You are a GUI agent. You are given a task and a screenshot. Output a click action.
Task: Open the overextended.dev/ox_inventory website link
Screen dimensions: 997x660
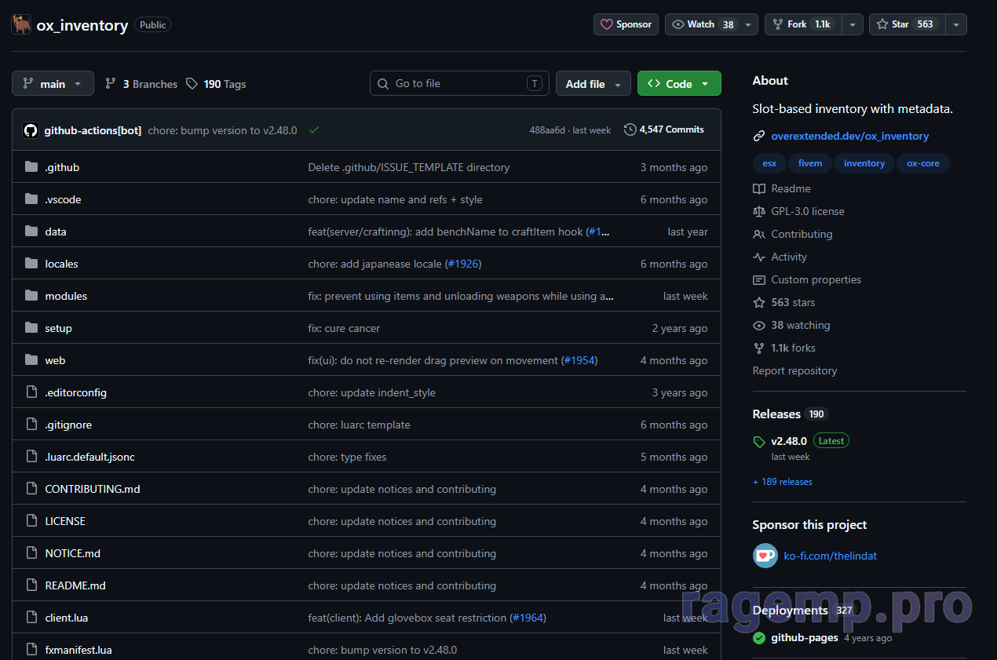[x=850, y=136]
